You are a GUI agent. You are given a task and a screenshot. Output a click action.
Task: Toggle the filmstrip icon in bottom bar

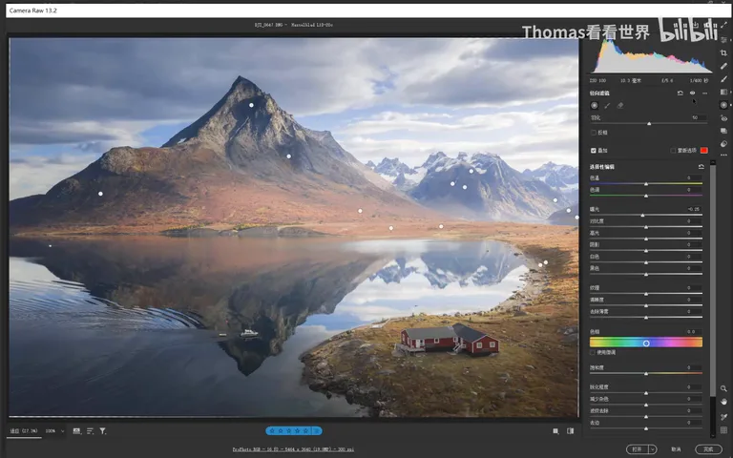[x=76, y=431]
